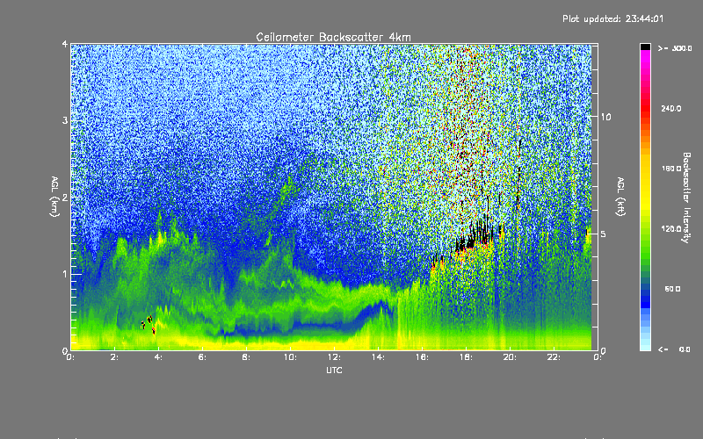Select the "120.0" colorbar label
Image resolution: width=703 pixels, height=439 pixels.
click(671, 229)
